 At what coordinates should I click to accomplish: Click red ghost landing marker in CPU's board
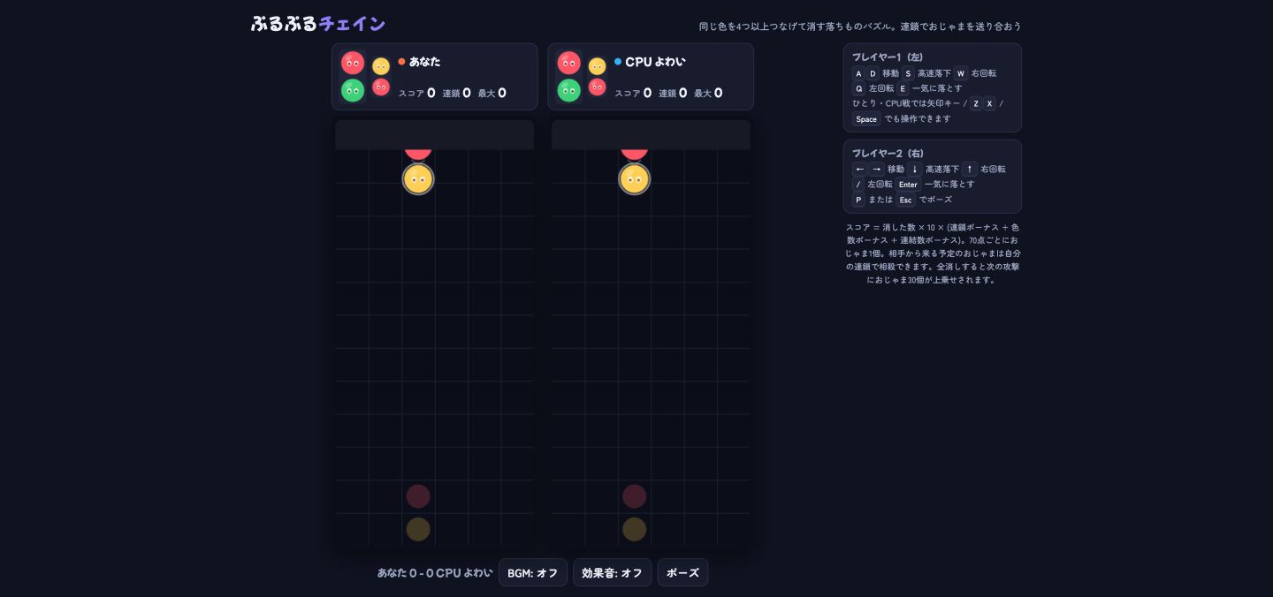coord(634,496)
